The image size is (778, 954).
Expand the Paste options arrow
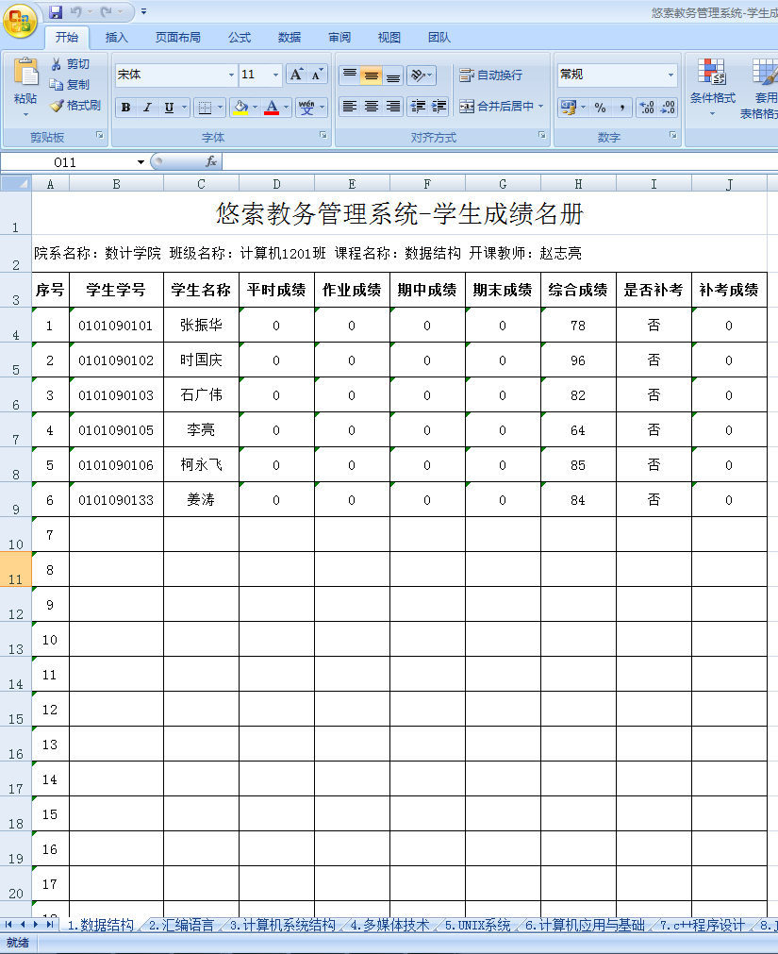click(x=25, y=114)
